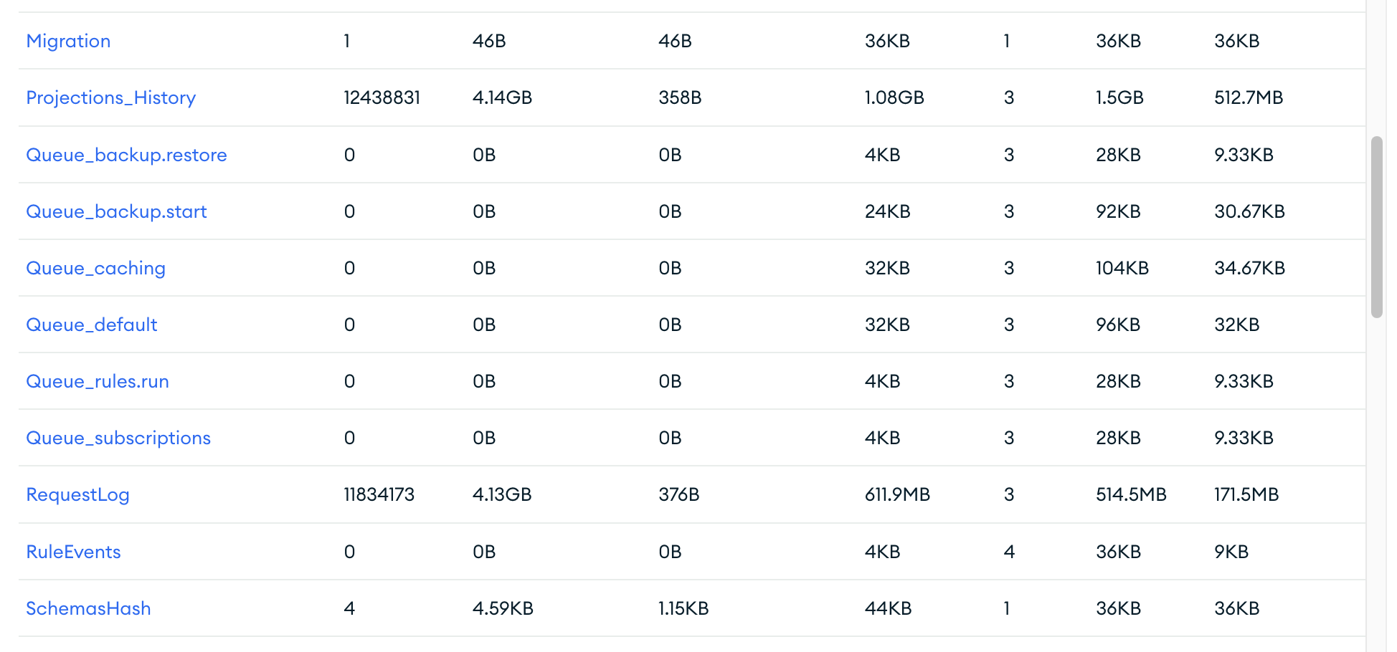Open the Queue_subscriptions collection

tap(118, 438)
